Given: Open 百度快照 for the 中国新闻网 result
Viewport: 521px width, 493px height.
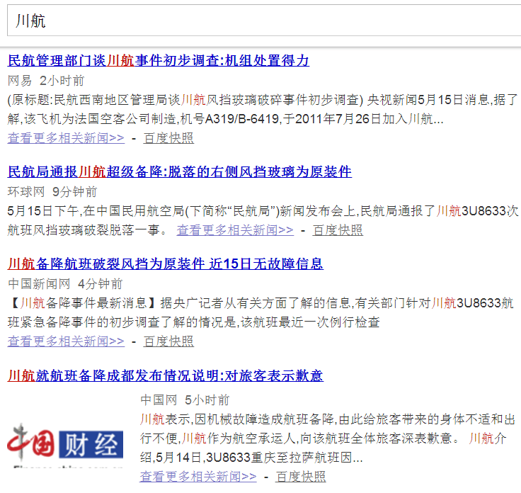Looking at the screenshot, I should pos(168,341).
